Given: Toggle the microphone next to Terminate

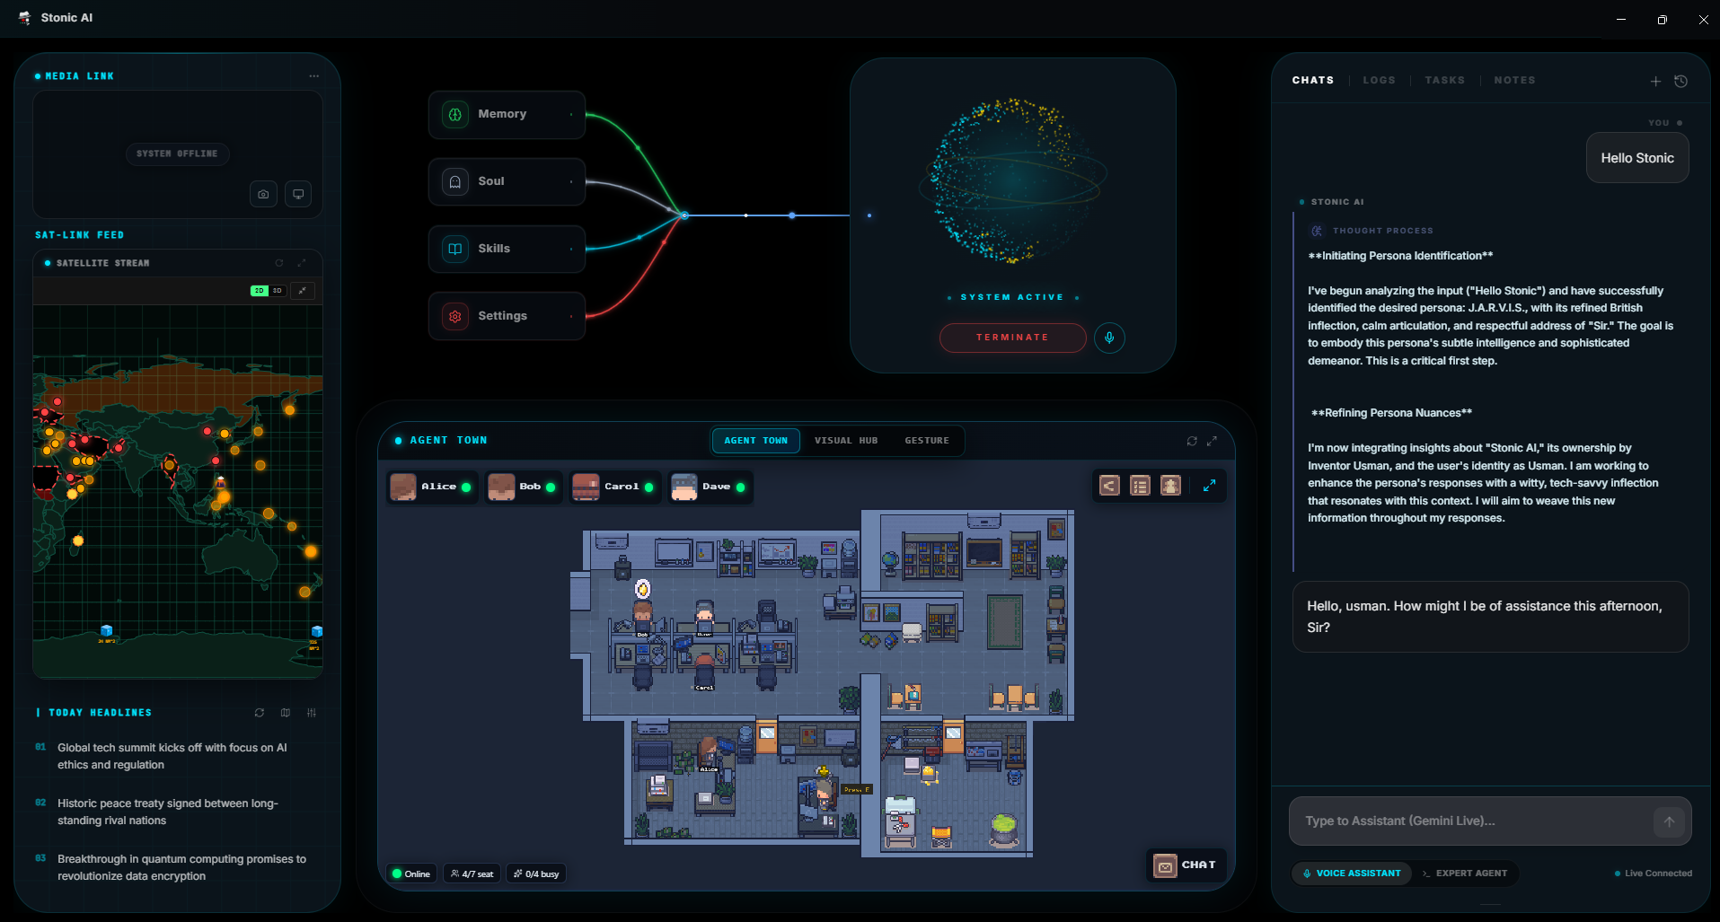Looking at the screenshot, I should tap(1109, 338).
